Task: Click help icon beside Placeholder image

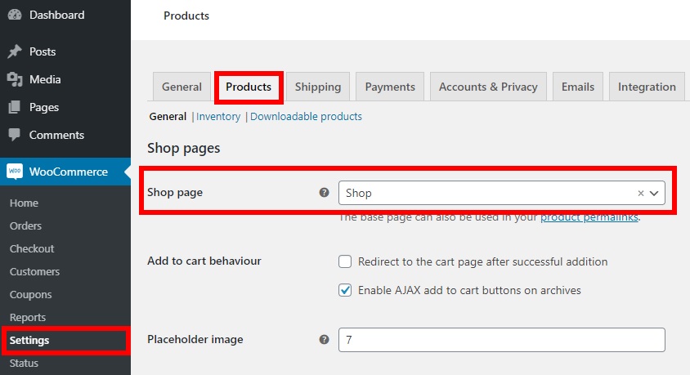Action: pyautogui.click(x=324, y=339)
